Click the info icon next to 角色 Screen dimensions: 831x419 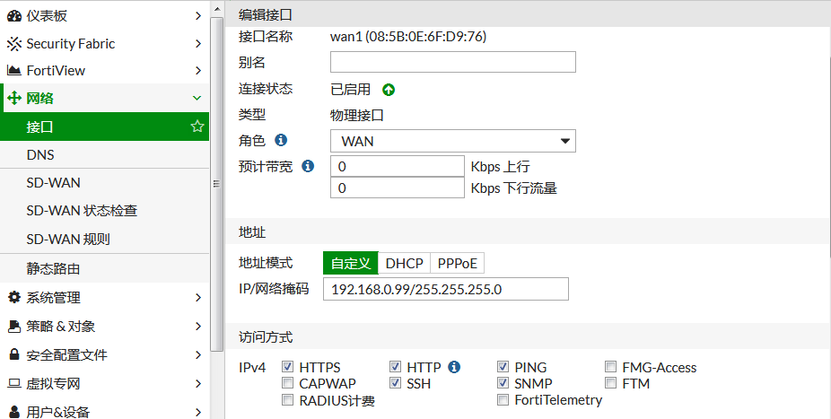(x=281, y=141)
